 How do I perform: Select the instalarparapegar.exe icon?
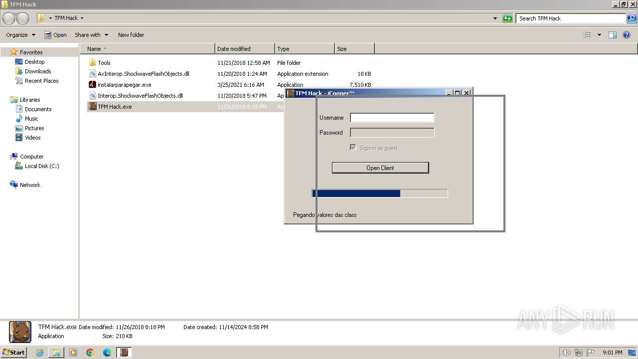92,85
